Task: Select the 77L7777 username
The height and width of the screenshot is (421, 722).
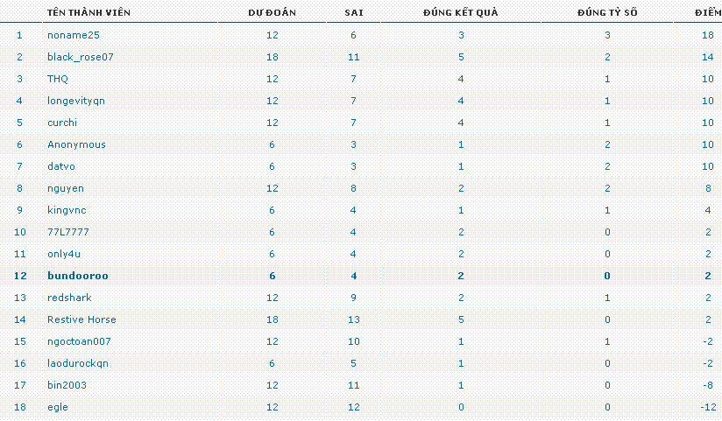Action: (68, 232)
